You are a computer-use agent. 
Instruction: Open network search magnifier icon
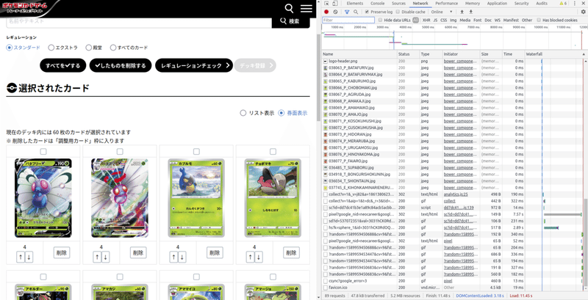356,12
